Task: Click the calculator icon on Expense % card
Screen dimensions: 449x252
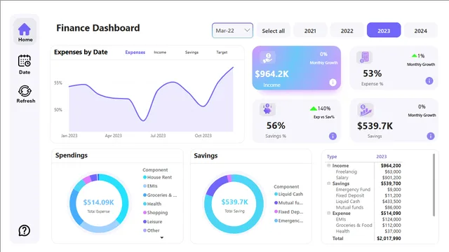Action: (x=364, y=57)
